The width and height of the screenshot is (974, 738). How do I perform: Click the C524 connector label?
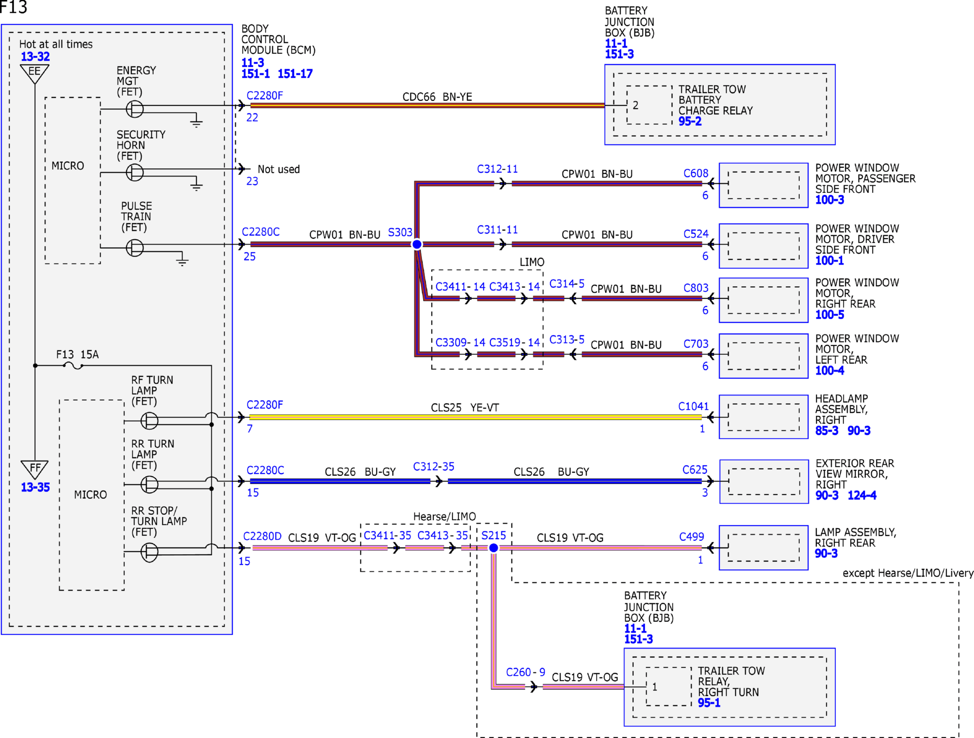click(x=696, y=234)
